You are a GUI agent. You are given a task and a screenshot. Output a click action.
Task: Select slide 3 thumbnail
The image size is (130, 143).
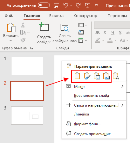coord(27,115)
